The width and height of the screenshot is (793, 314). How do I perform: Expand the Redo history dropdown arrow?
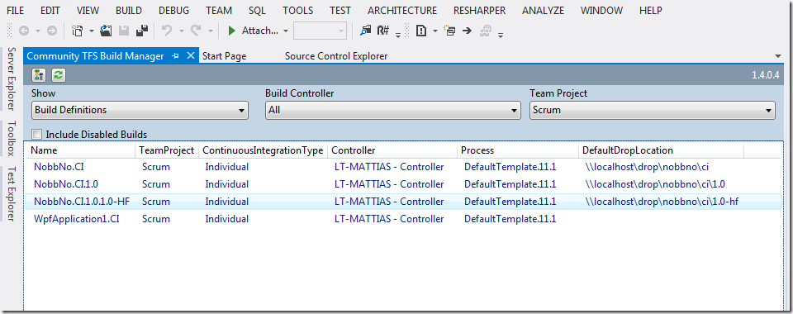point(211,31)
